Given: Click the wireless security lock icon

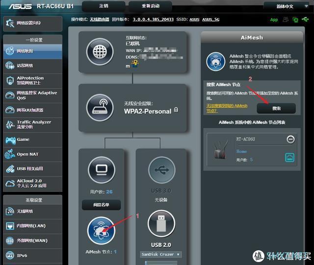Looking at the screenshot, I should click(176, 110).
